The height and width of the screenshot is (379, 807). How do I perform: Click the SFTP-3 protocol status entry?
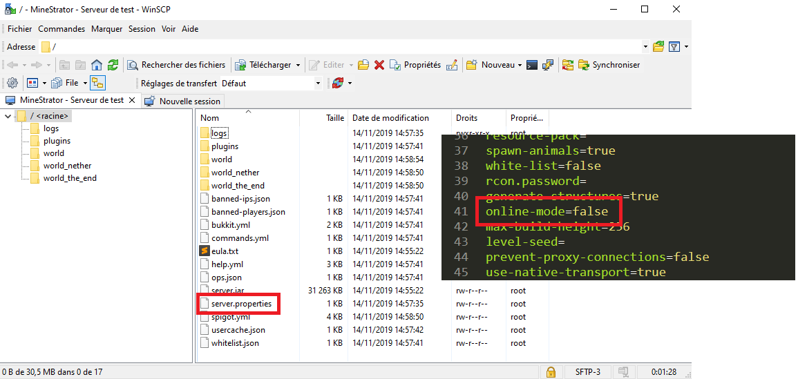[588, 371]
